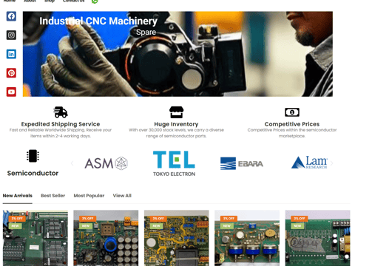Viewport: 372px width, 266px height.
Task: Open the YouTube social link
Action: [11, 92]
